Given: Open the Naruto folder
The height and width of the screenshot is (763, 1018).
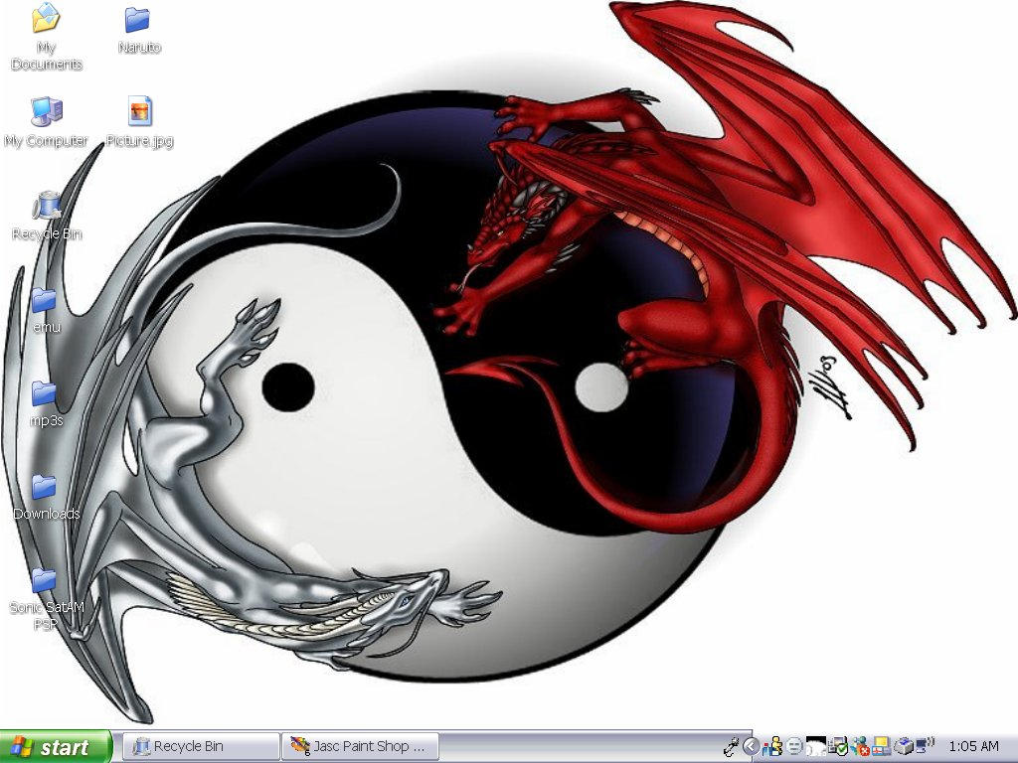Looking at the screenshot, I should coord(137,22).
